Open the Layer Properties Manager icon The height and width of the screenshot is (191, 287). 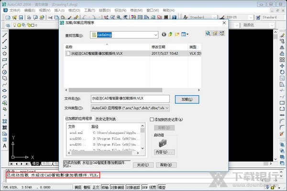point(8,25)
